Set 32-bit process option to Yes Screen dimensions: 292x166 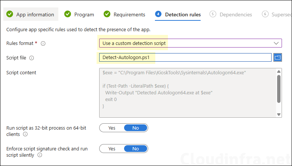coord(111,128)
